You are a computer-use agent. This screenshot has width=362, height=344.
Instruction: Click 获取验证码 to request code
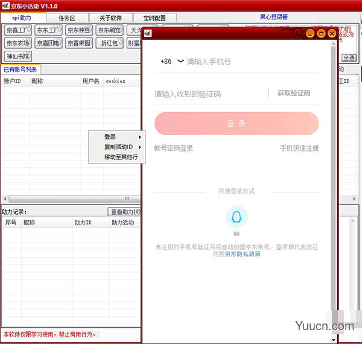click(x=294, y=94)
